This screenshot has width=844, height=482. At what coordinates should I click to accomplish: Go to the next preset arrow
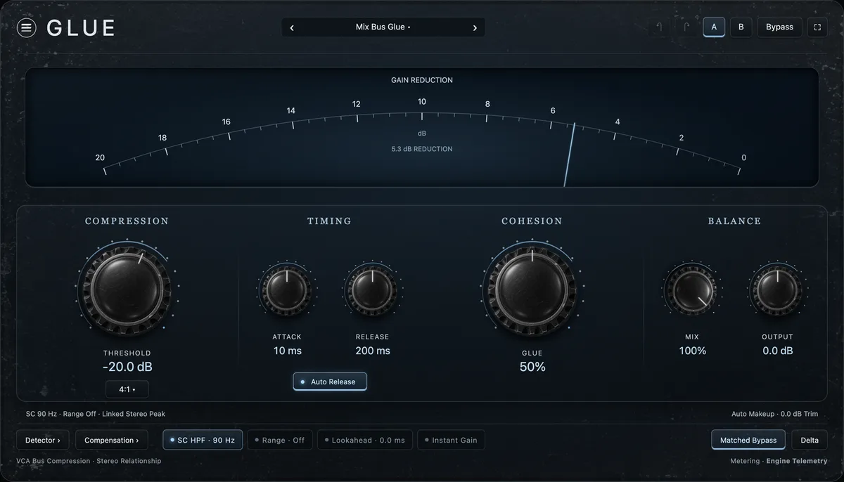click(475, 27)
